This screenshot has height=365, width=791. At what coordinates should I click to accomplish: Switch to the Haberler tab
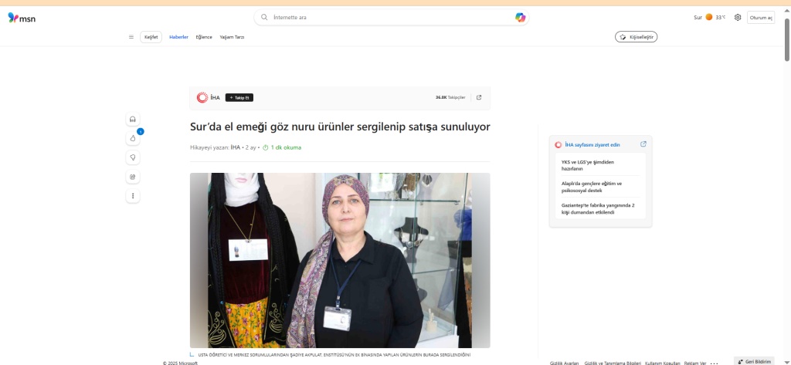[x=178, y=36]
